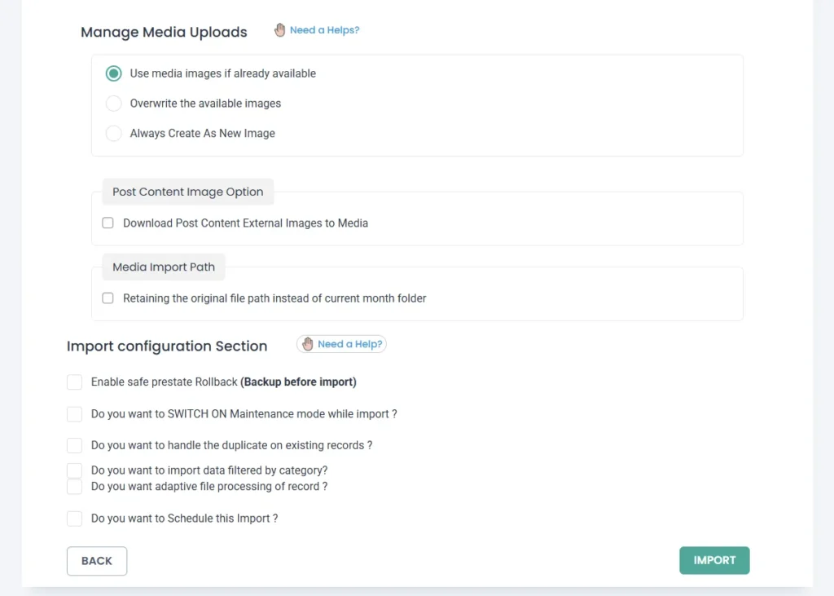
Task: Enable adaptive file processing of record
Action: [75, 487]
